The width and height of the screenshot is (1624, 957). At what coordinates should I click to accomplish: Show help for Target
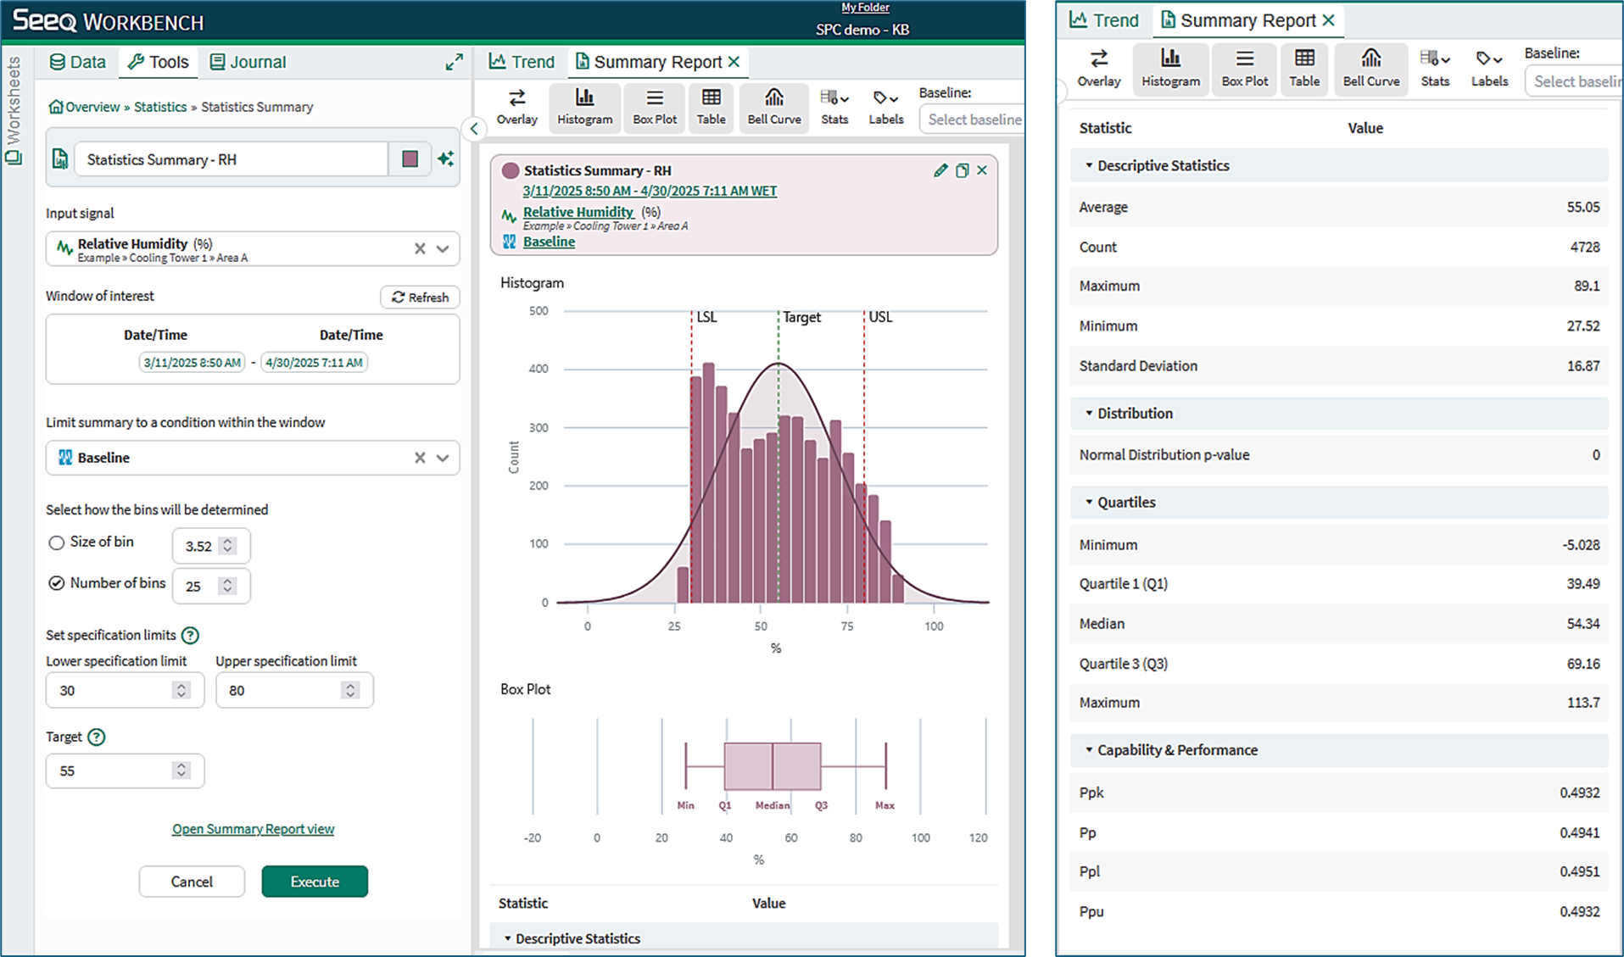(97, 737)
